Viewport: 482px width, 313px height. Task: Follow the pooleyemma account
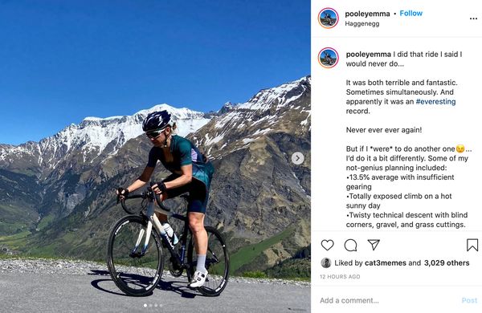tap(411, 13)
